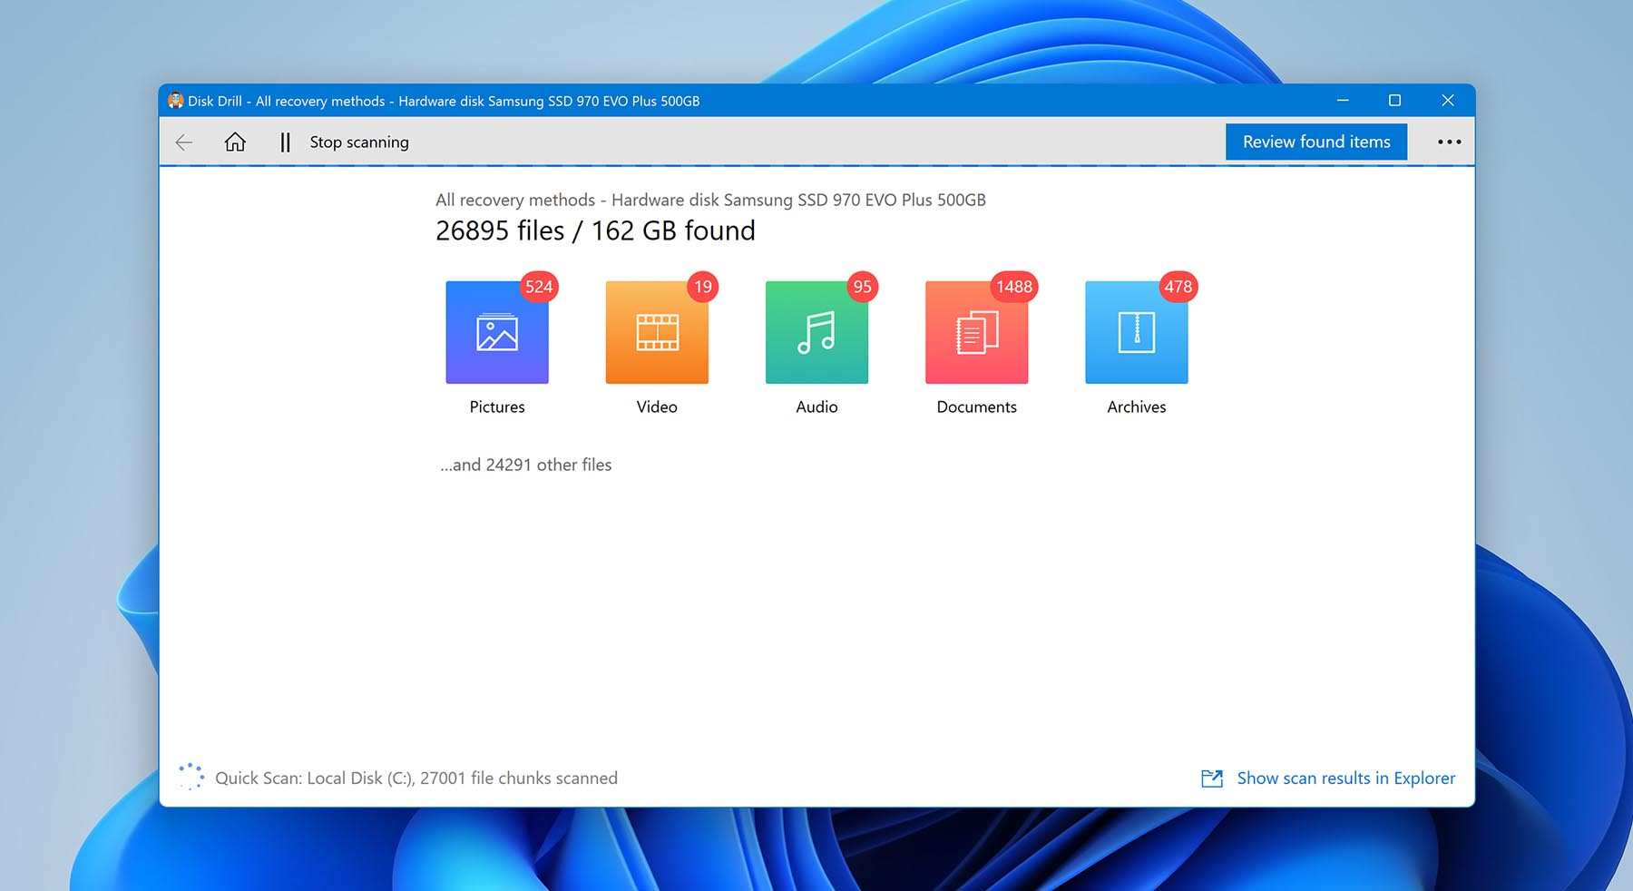Click the 1488 badge on Documents
The width and height of the screenshot is (1633, 891).
[1013, 287]
